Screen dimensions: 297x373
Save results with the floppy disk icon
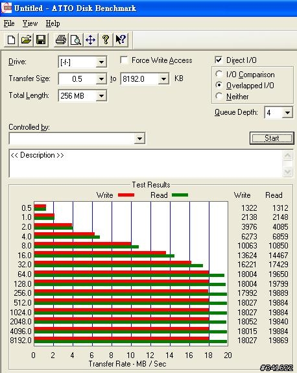pos(41,40)
